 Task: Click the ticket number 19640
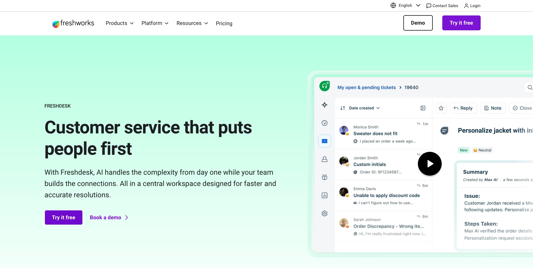click(x=411, y=87)
